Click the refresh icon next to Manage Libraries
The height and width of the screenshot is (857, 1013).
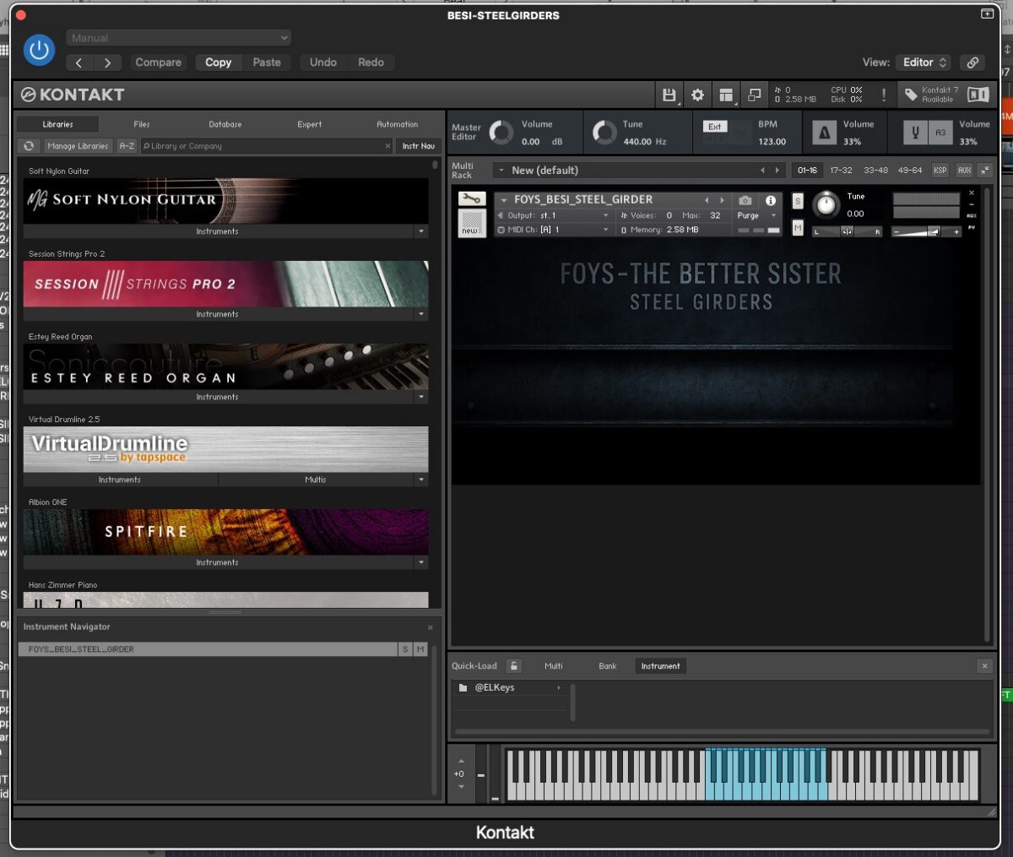[x=28, y=145]
